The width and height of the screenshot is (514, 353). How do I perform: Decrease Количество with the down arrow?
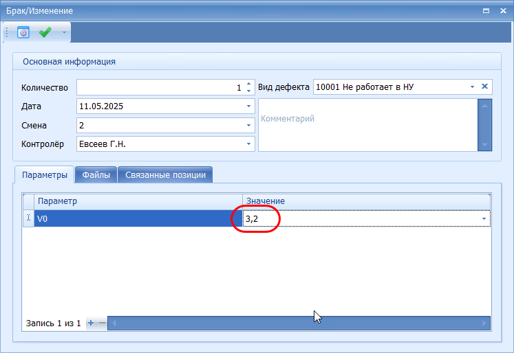249,91
